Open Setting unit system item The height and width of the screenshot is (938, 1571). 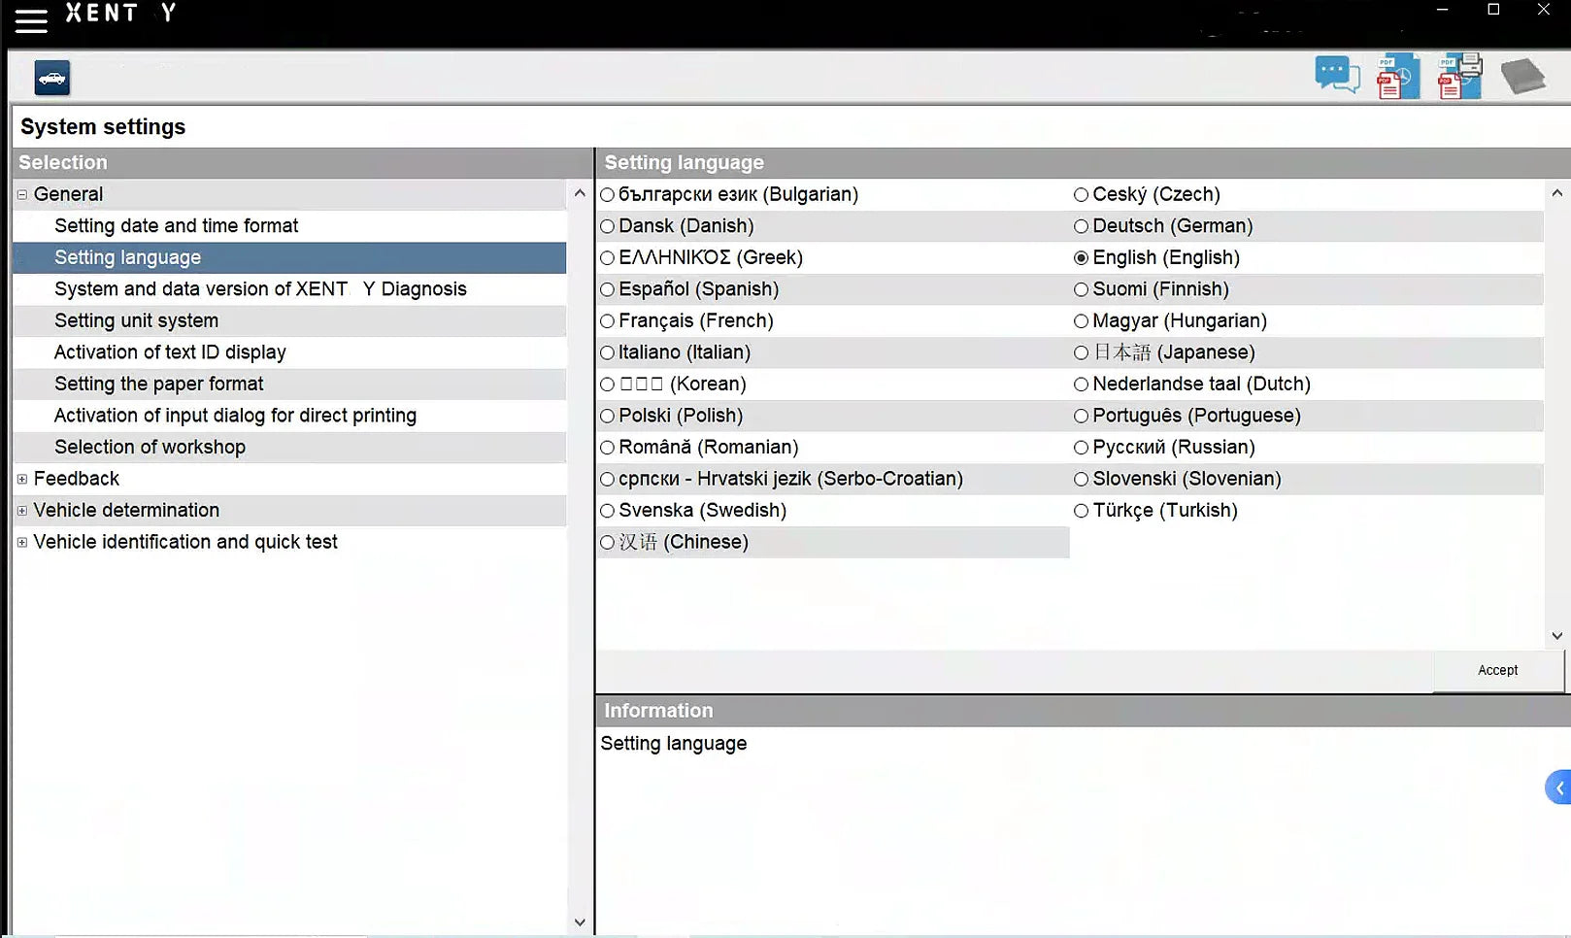(x=136, y=320)
